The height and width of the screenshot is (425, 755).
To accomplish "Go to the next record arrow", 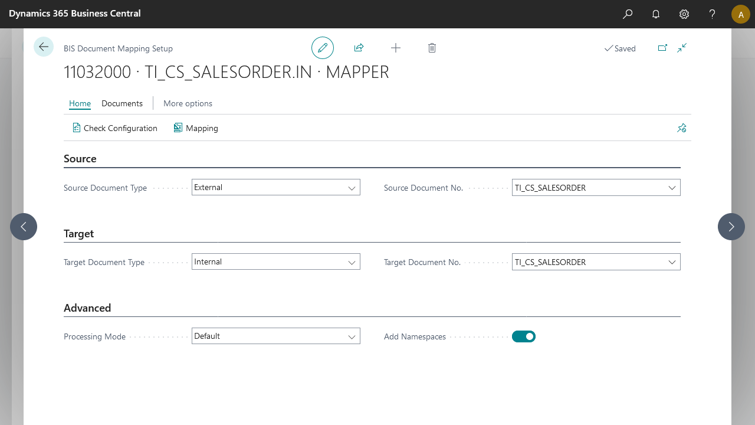I will [x=731, y=227].
